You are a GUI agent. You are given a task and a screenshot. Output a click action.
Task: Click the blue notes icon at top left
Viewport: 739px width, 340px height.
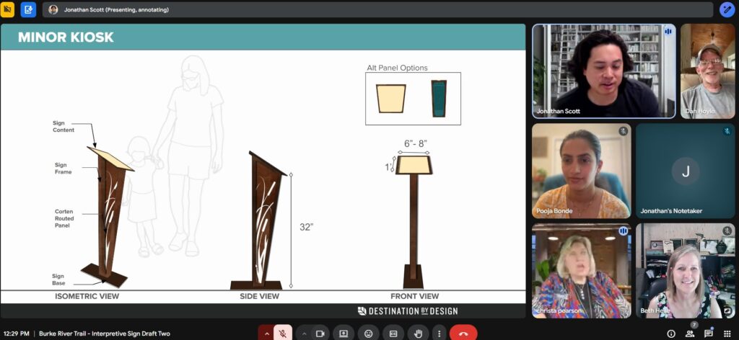tap(28, 9)
